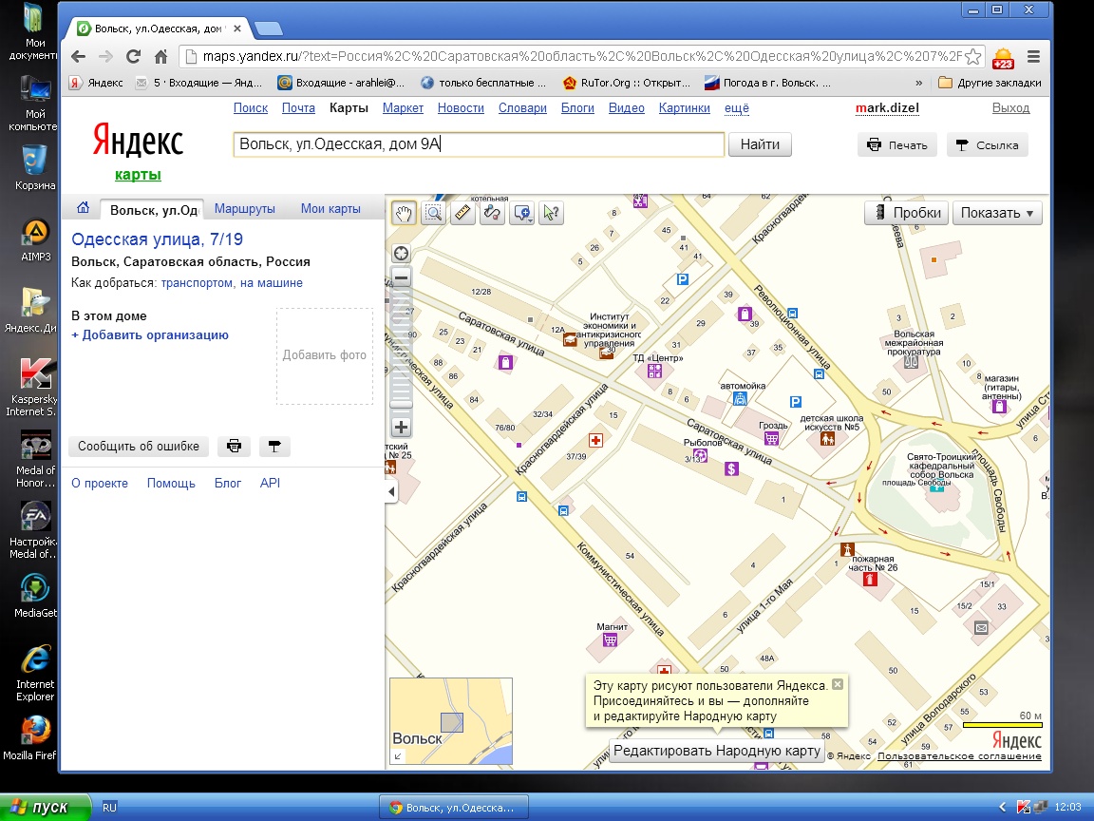The height and width of the screenshot is (821, 1094).
Task: Click the Выход logout link
Action: point(1011,108)
